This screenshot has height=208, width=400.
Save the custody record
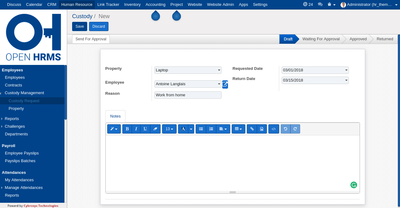pos(80,26)
